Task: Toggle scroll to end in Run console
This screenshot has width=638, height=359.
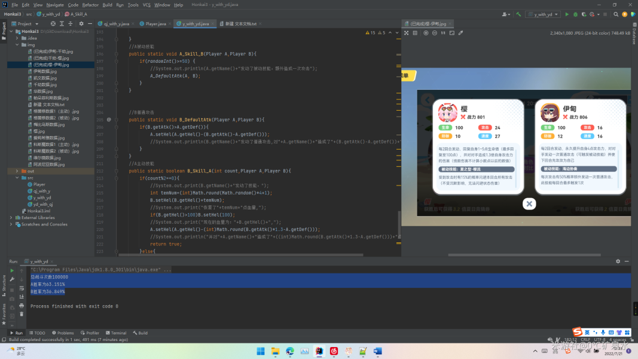Action: pyautogui.click(x=22, y=297)
